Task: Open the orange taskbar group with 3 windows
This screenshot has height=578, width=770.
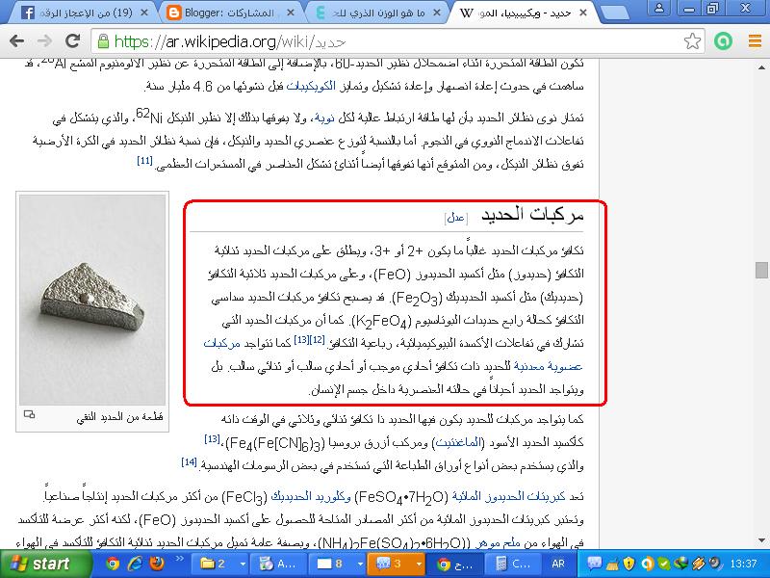Action: (396, 564)
